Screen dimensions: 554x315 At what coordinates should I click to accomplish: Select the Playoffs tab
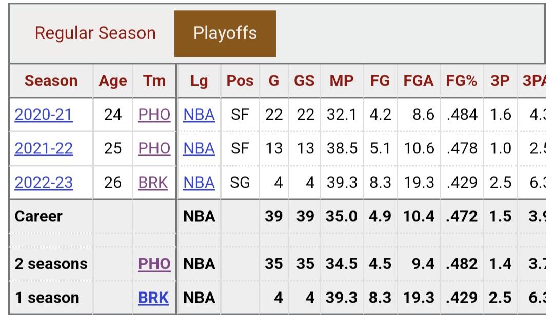(225, 33)
